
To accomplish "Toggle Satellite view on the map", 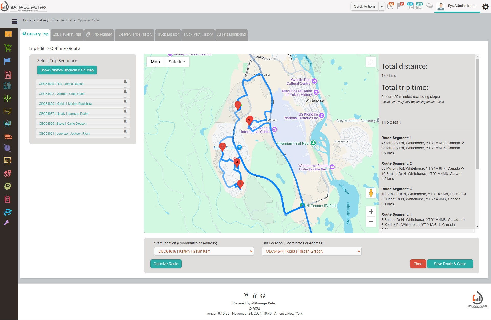I will coord(176,62).
